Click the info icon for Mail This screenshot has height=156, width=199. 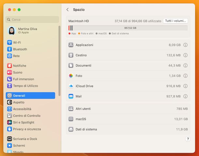pos(185,96)
